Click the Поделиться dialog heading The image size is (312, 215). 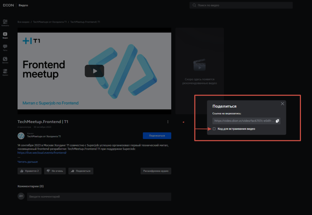click(x=224, y=106)
